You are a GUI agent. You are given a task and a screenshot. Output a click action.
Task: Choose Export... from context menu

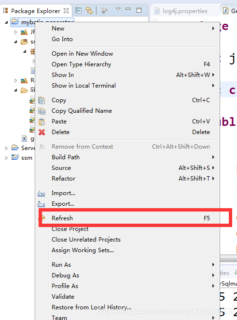tap(134, 204)
